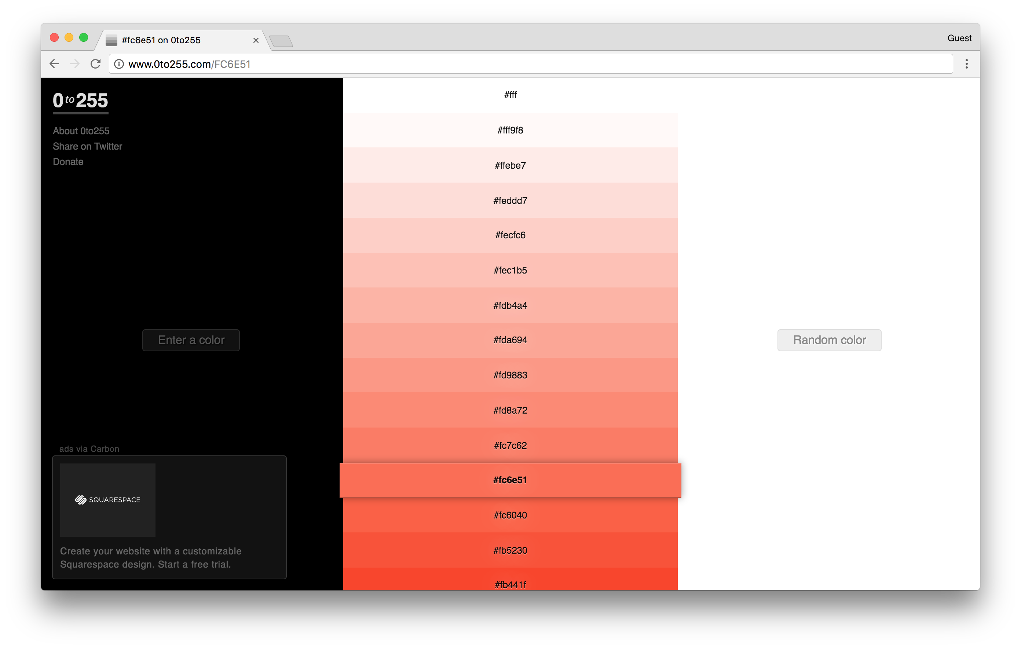Screen dimensions: 1021x649
Task: Minimize the window with the yellow button
Action: tap(69, 38)
